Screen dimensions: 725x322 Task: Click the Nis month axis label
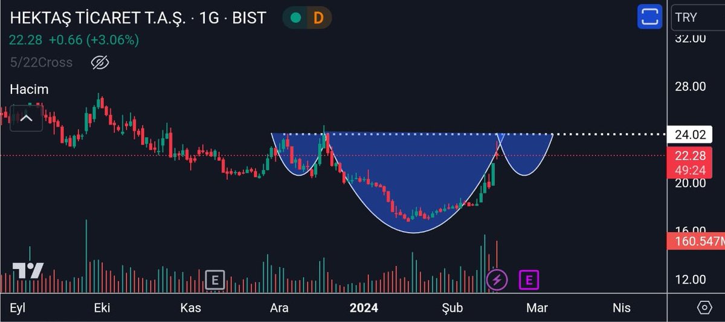pyautogui.click(x=622, y=308)
